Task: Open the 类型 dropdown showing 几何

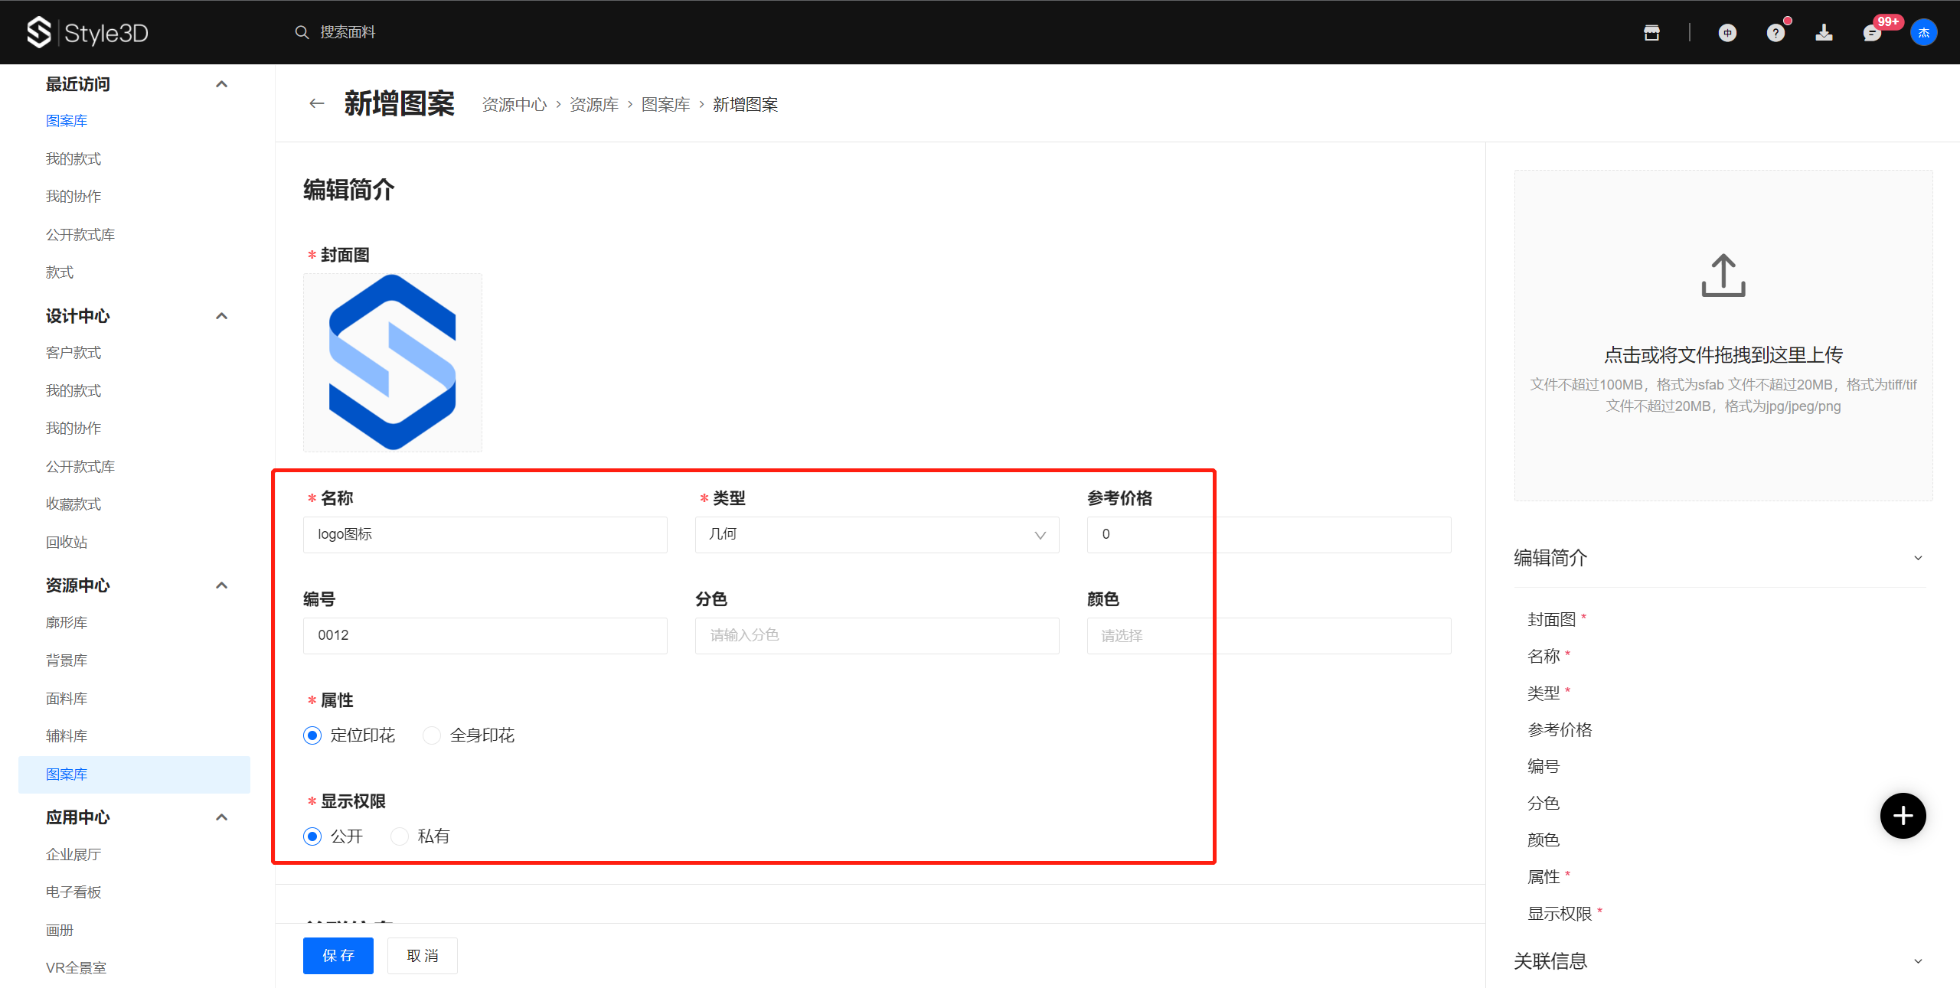Action: [877, 534]
